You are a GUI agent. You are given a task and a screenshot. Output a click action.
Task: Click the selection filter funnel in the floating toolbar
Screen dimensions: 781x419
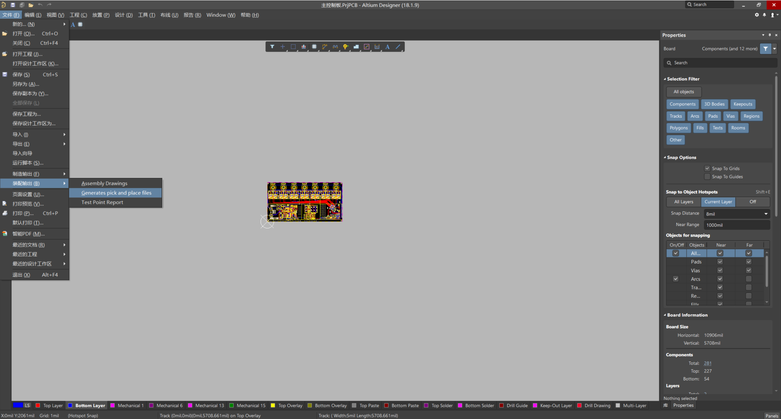pyautogui.click(x=272, y=47)
